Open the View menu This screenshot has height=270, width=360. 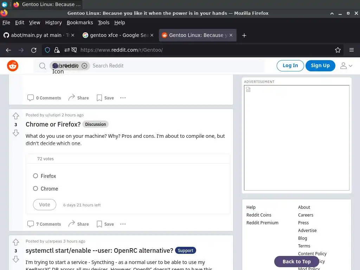coord(34,22)
